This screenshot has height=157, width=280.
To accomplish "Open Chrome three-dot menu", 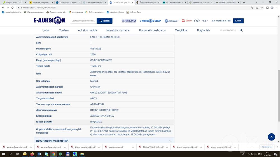I will coord(277,8).
